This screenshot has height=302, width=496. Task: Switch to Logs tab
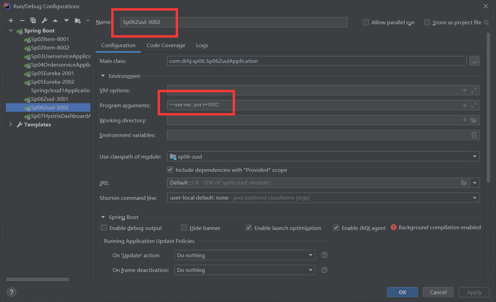(202, 45)
